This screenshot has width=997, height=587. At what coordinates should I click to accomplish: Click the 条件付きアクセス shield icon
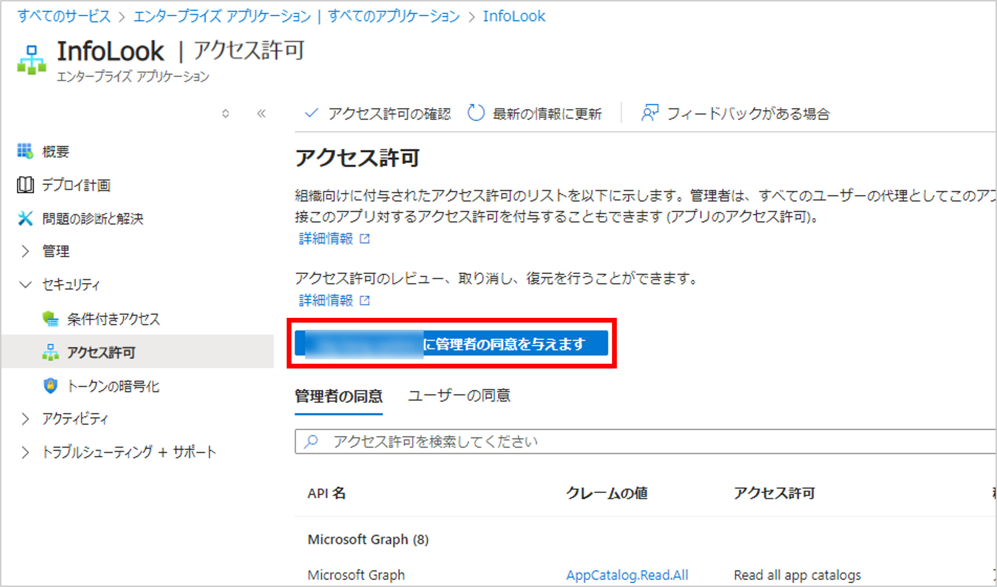[x=50, y=319]
